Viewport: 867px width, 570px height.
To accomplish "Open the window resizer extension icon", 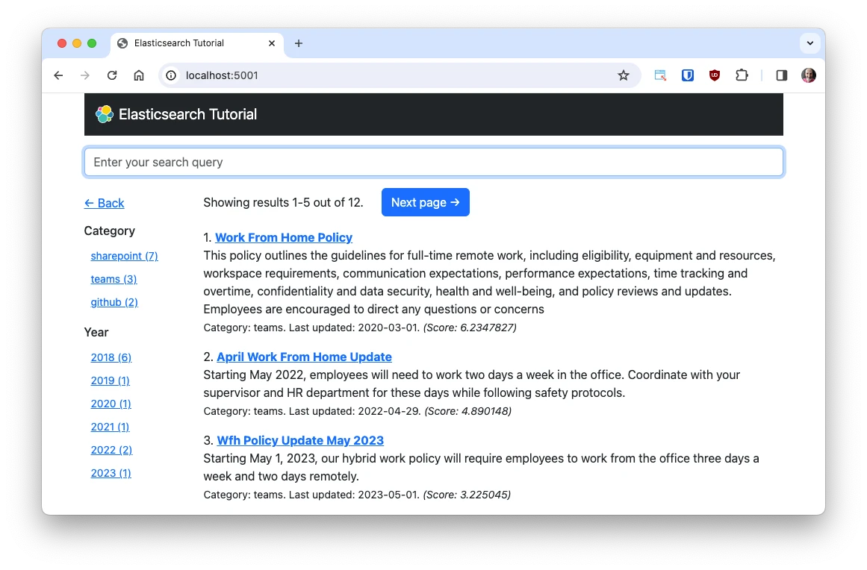I will (660, 75).
